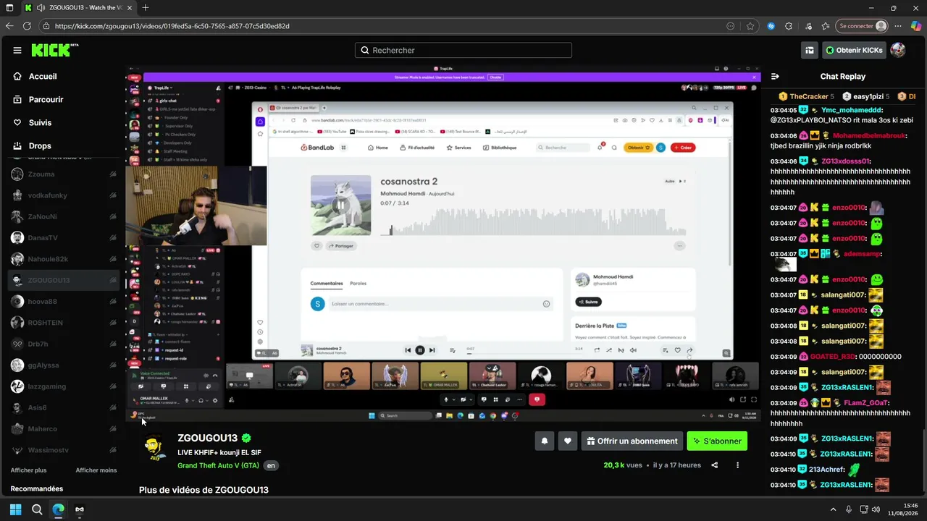This screenshot has width=927, height=521.
Task: Collapse the Chat Replay panel
Action: click(775, 77)
